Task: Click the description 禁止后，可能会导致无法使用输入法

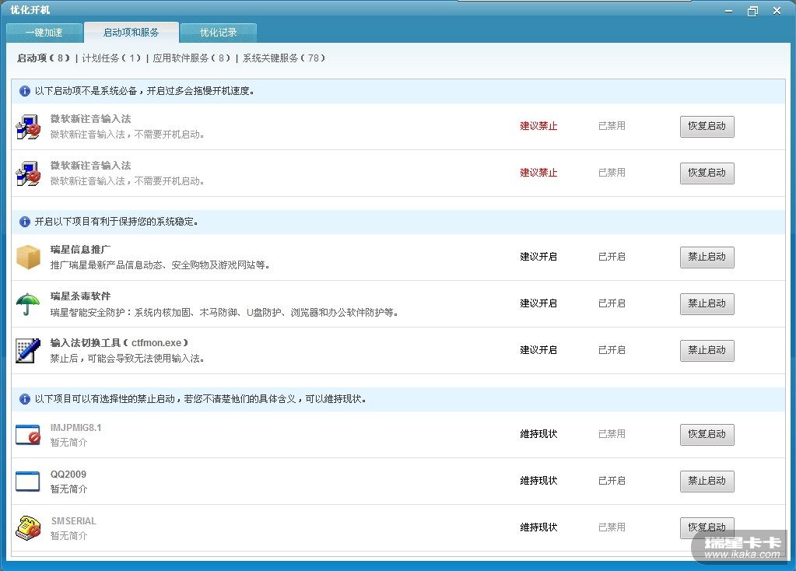Action: tap(127, 359)
